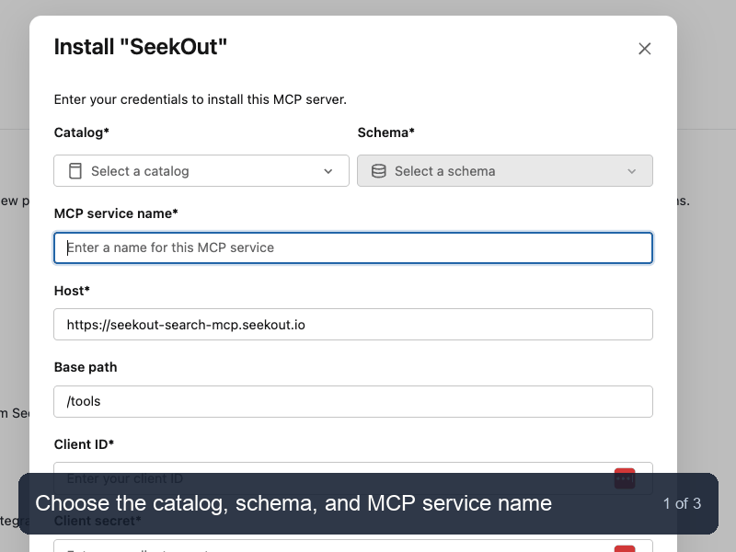736x552 pixels.
Task: Click the Host URL input field
Action: [x=353, y=325]
